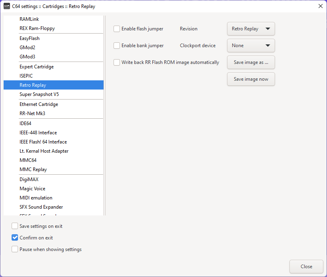327x277 pixels.
Task: Select GMod3 cartridge entry
Action: point(54,57)
